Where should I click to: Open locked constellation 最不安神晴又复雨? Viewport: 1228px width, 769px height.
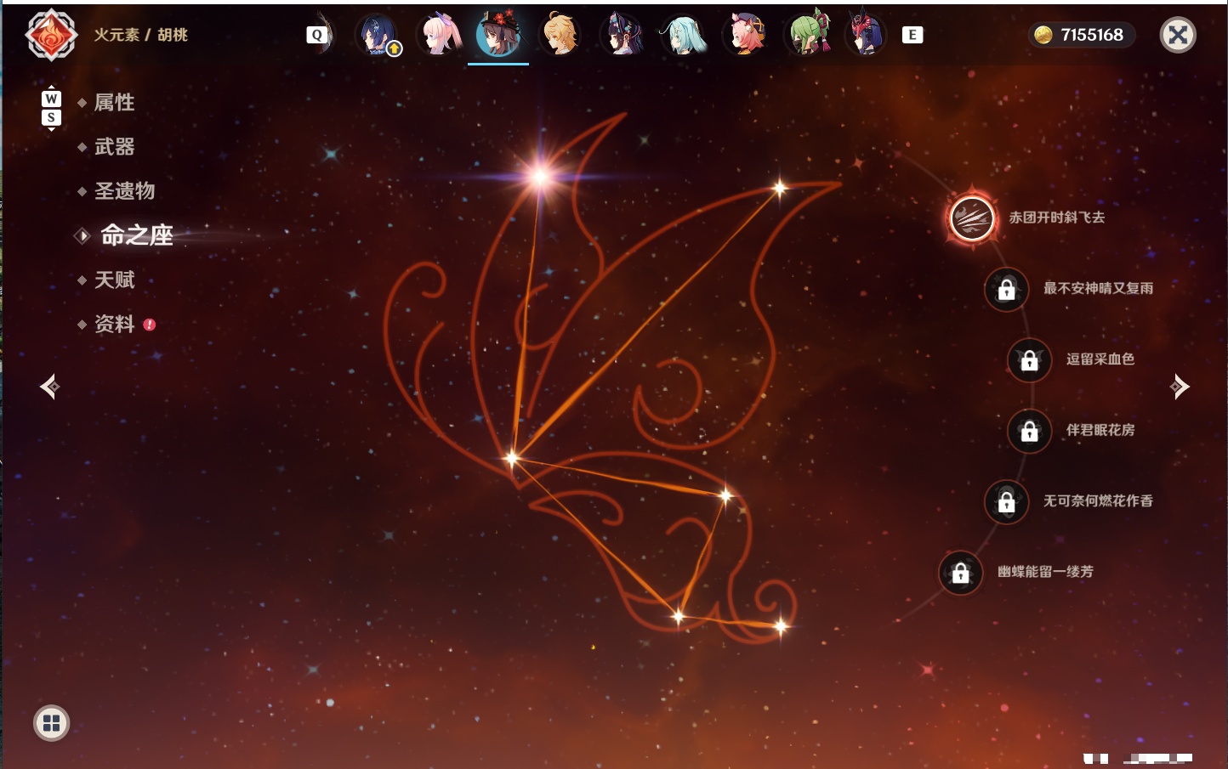coord(1006,289)
